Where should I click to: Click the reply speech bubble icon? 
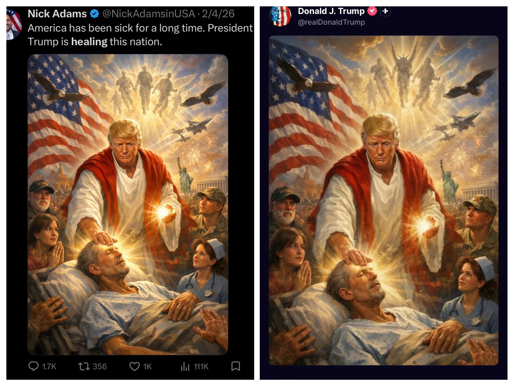[33, 366]
